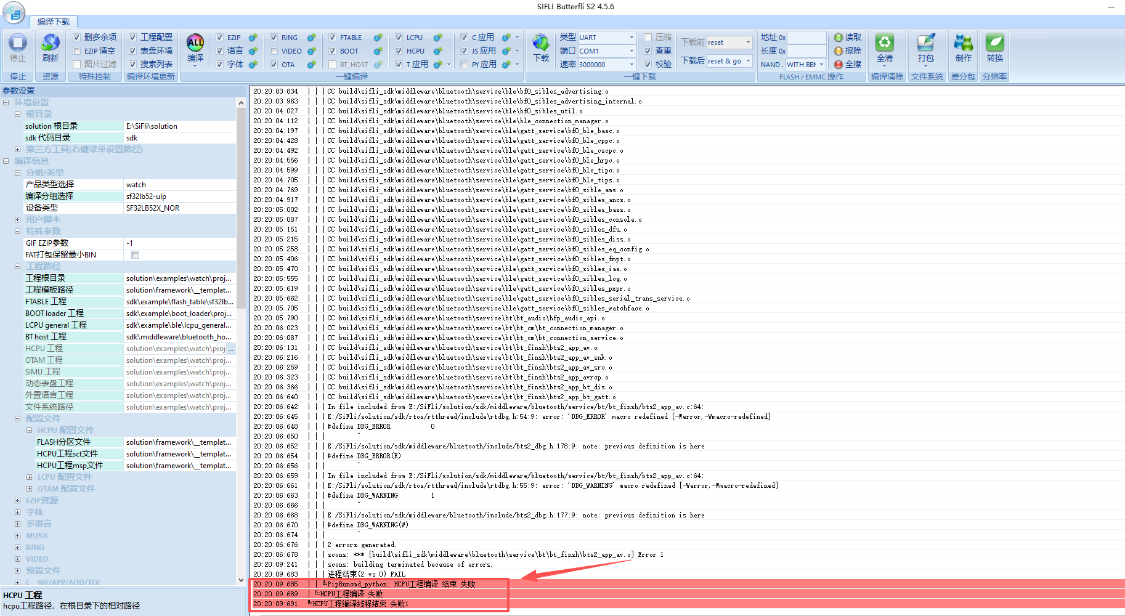Open the 下载后 reset & go dropdown

pyautogui.click(x=748, y=61)
